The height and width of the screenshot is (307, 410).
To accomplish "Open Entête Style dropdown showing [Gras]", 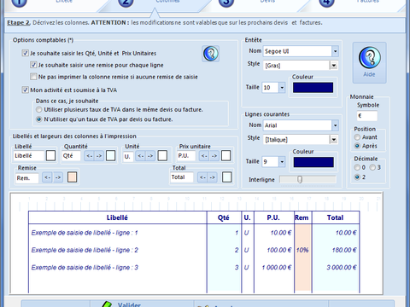I will pyautogui.click(x=334, y=66).
